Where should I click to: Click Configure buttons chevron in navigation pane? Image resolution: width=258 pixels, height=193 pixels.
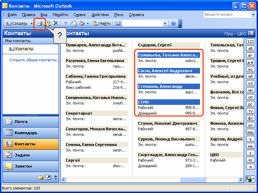pos(56,177)
